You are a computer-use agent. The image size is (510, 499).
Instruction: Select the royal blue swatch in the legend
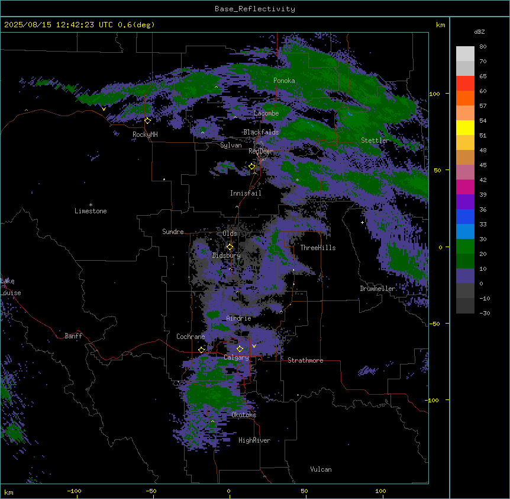(x=465, y=216)
